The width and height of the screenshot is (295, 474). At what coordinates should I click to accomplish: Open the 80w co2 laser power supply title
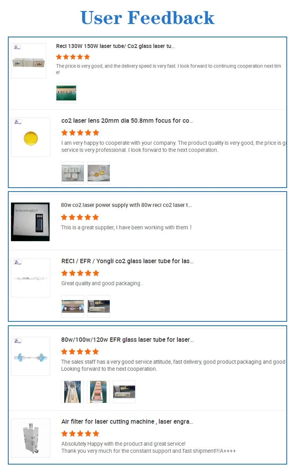126,205
